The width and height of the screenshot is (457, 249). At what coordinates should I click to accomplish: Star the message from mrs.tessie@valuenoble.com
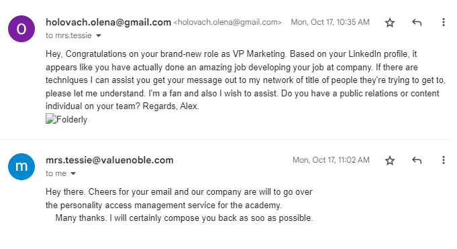(390, 161)
